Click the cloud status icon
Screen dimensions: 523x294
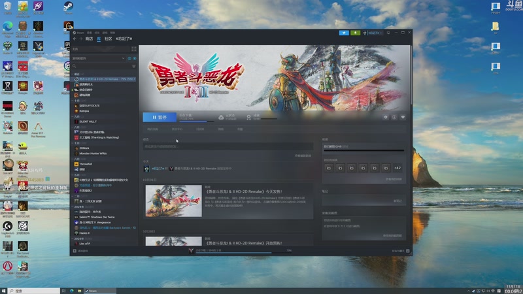(x=221, y=118)
